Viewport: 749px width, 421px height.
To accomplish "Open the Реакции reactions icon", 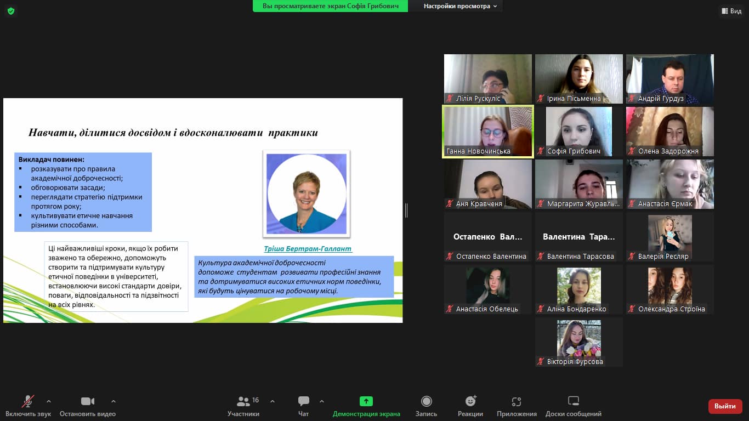I will click(x=470, y=402).
